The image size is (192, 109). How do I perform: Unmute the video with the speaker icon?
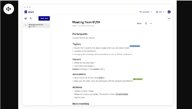tap(9, 9)
